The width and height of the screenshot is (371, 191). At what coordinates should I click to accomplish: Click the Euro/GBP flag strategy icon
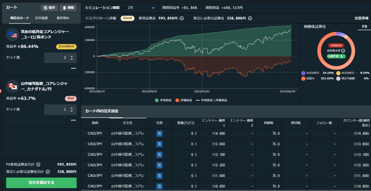(13, 34)
